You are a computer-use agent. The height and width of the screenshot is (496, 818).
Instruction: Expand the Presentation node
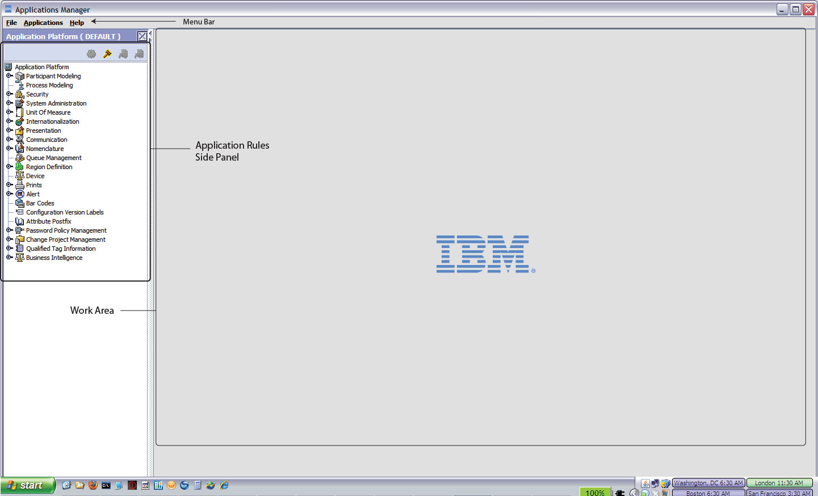9,130
